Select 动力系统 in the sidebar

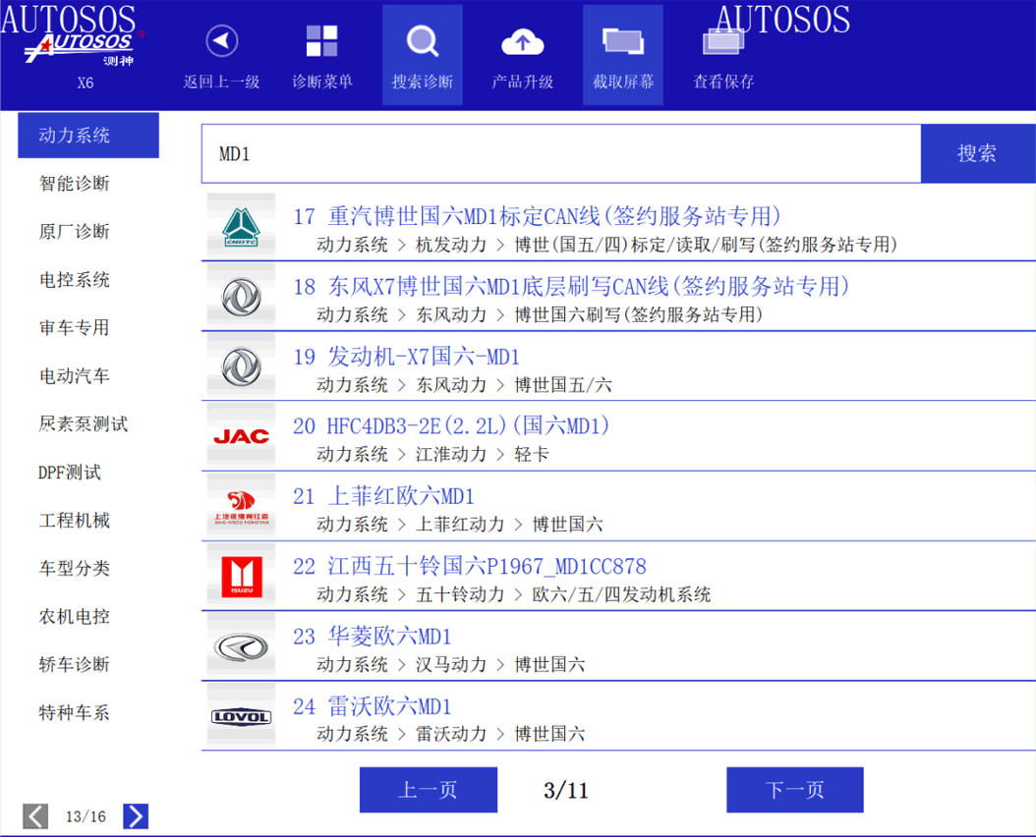(x=88, y=136)
